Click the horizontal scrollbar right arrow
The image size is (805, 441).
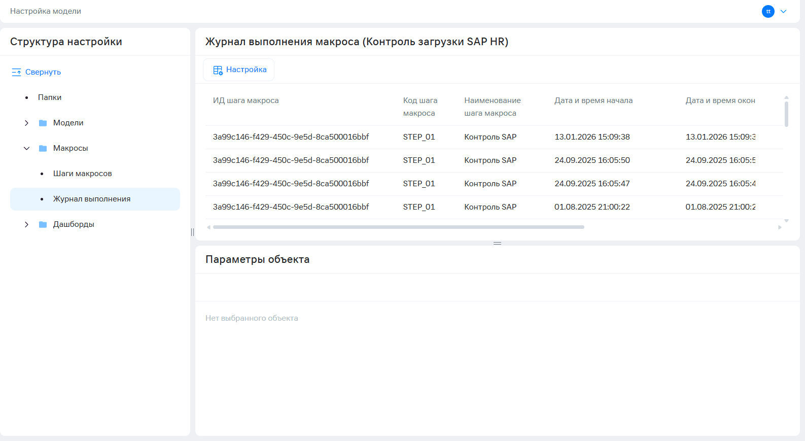(x=780, y=227)
